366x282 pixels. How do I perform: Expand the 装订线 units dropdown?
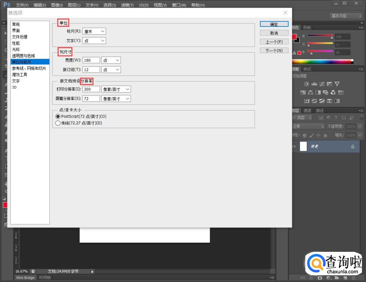(x=111, y=69)
